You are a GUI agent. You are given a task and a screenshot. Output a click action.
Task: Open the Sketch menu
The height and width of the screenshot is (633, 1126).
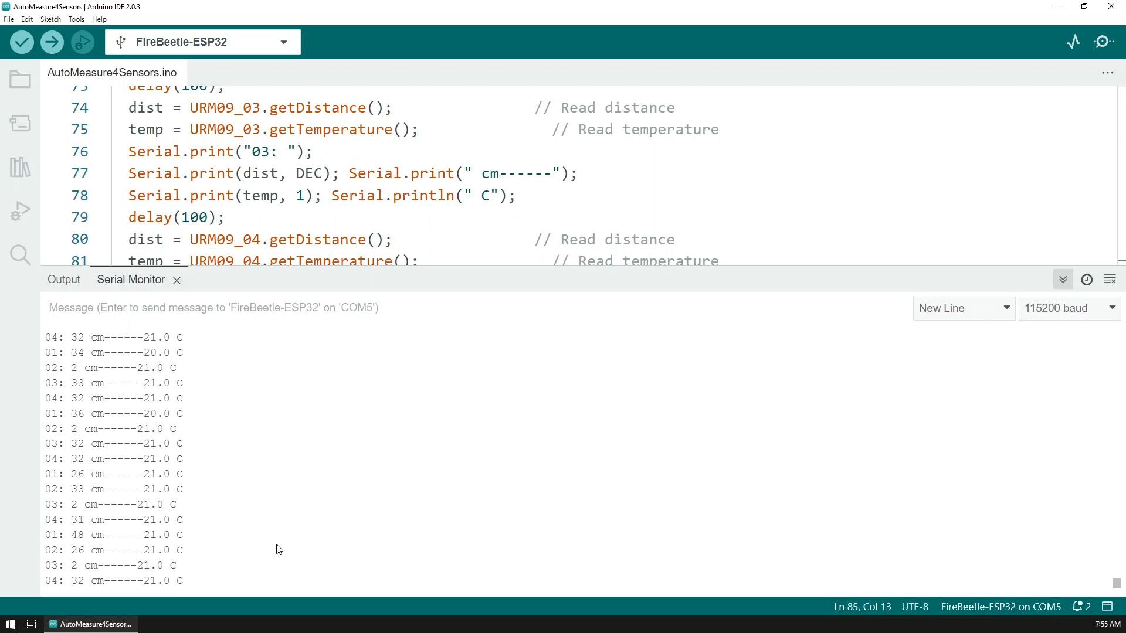pos(50,19)
